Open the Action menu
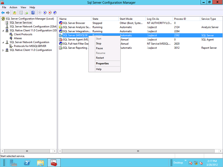Viewport: 223px width, 167px height. [13, 7]
